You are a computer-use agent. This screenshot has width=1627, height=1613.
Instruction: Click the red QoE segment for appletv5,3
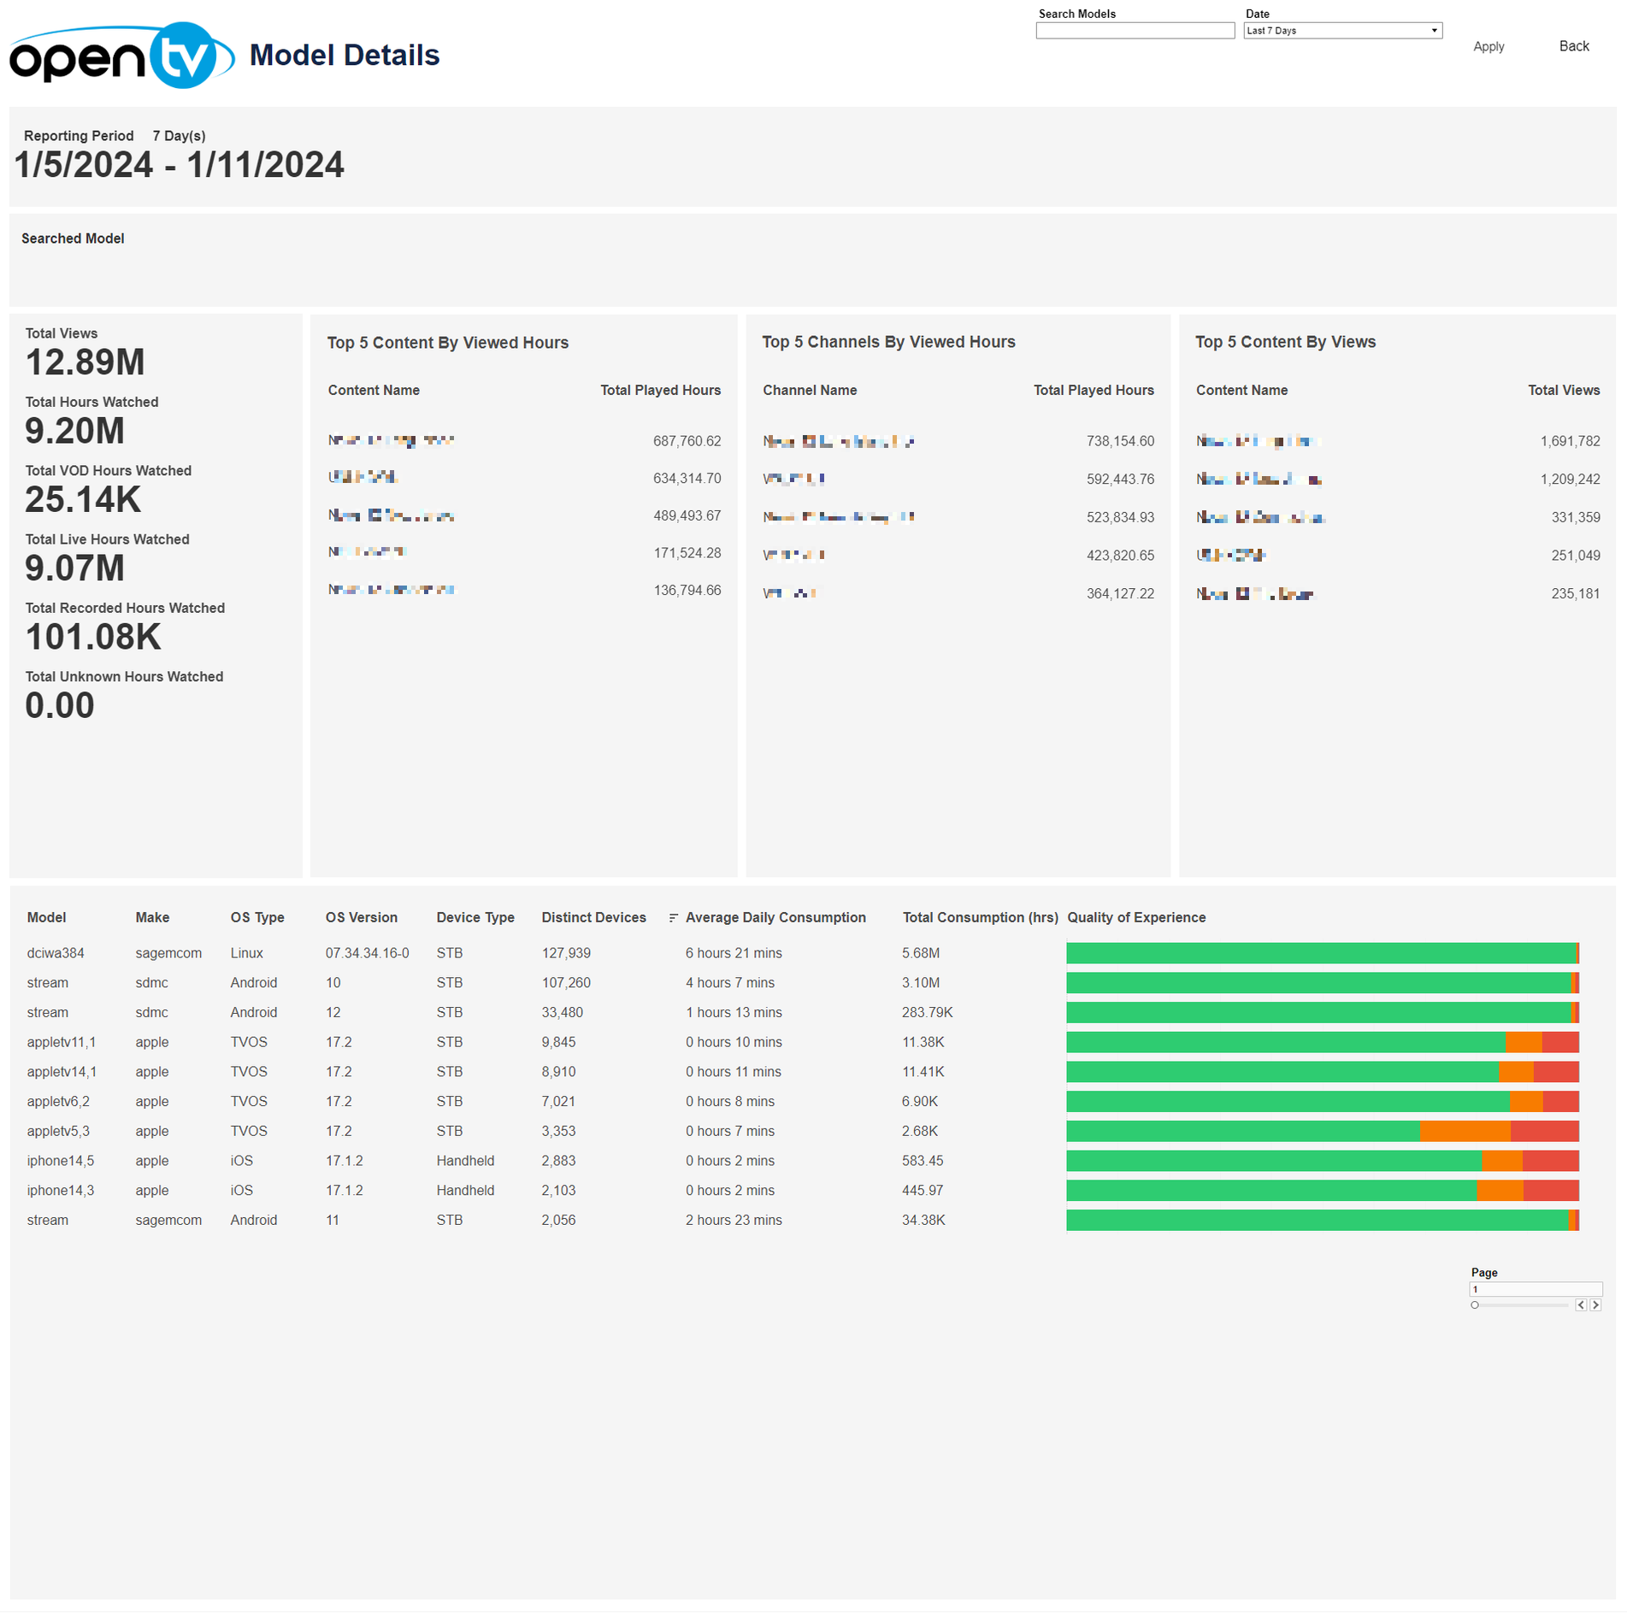pyautogui.click(x=1543, y=1131)
